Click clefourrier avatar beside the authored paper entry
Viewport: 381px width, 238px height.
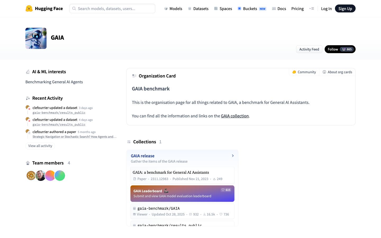tap(28, 131)
